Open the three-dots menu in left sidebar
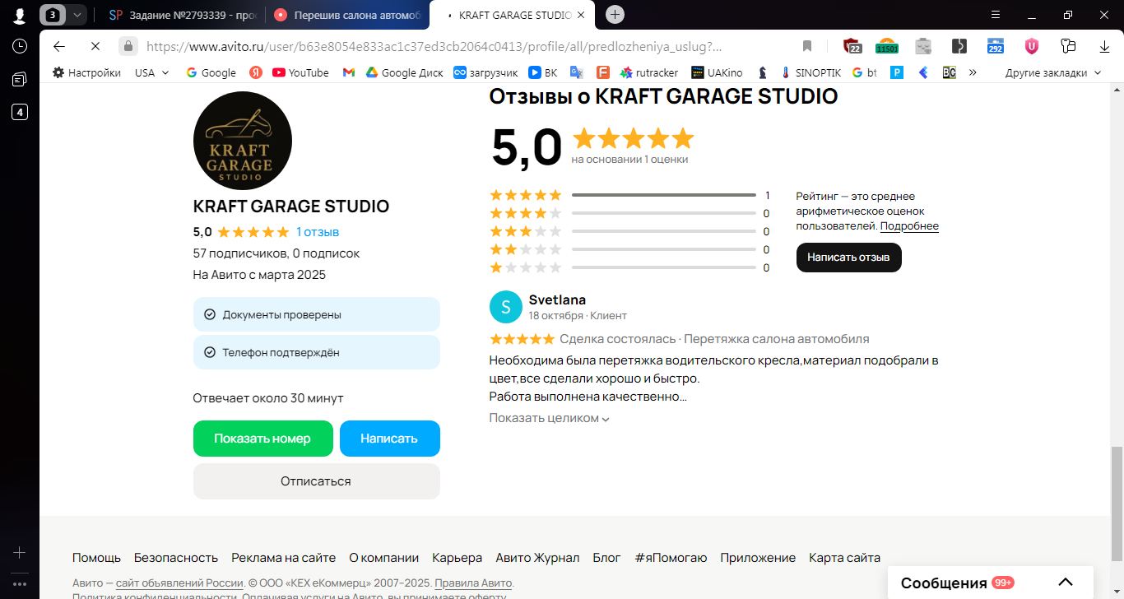 [20, 584]
